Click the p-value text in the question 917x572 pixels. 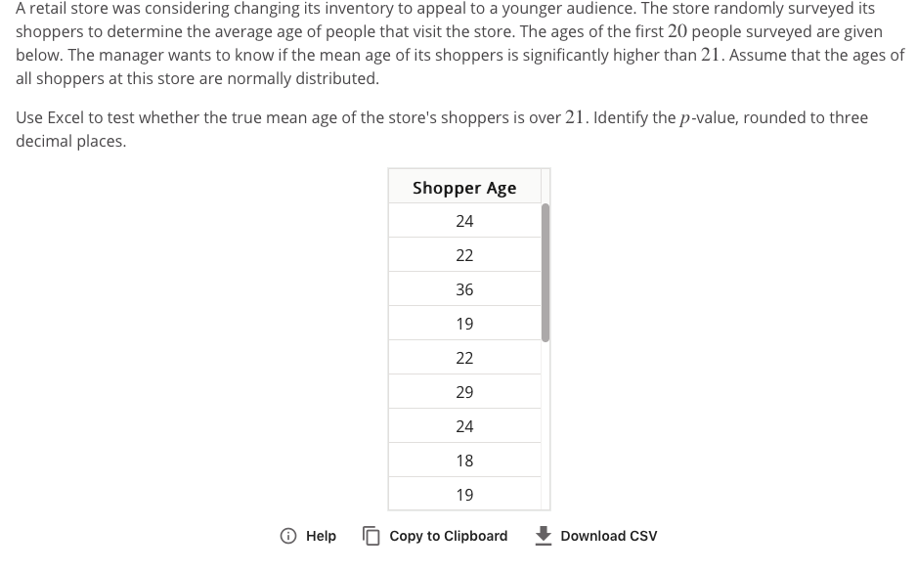coord(709,118)
